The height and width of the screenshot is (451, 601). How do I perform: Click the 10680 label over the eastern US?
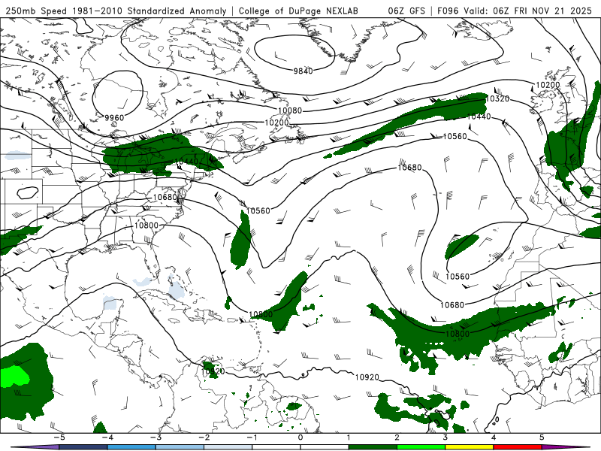[165, 197]
